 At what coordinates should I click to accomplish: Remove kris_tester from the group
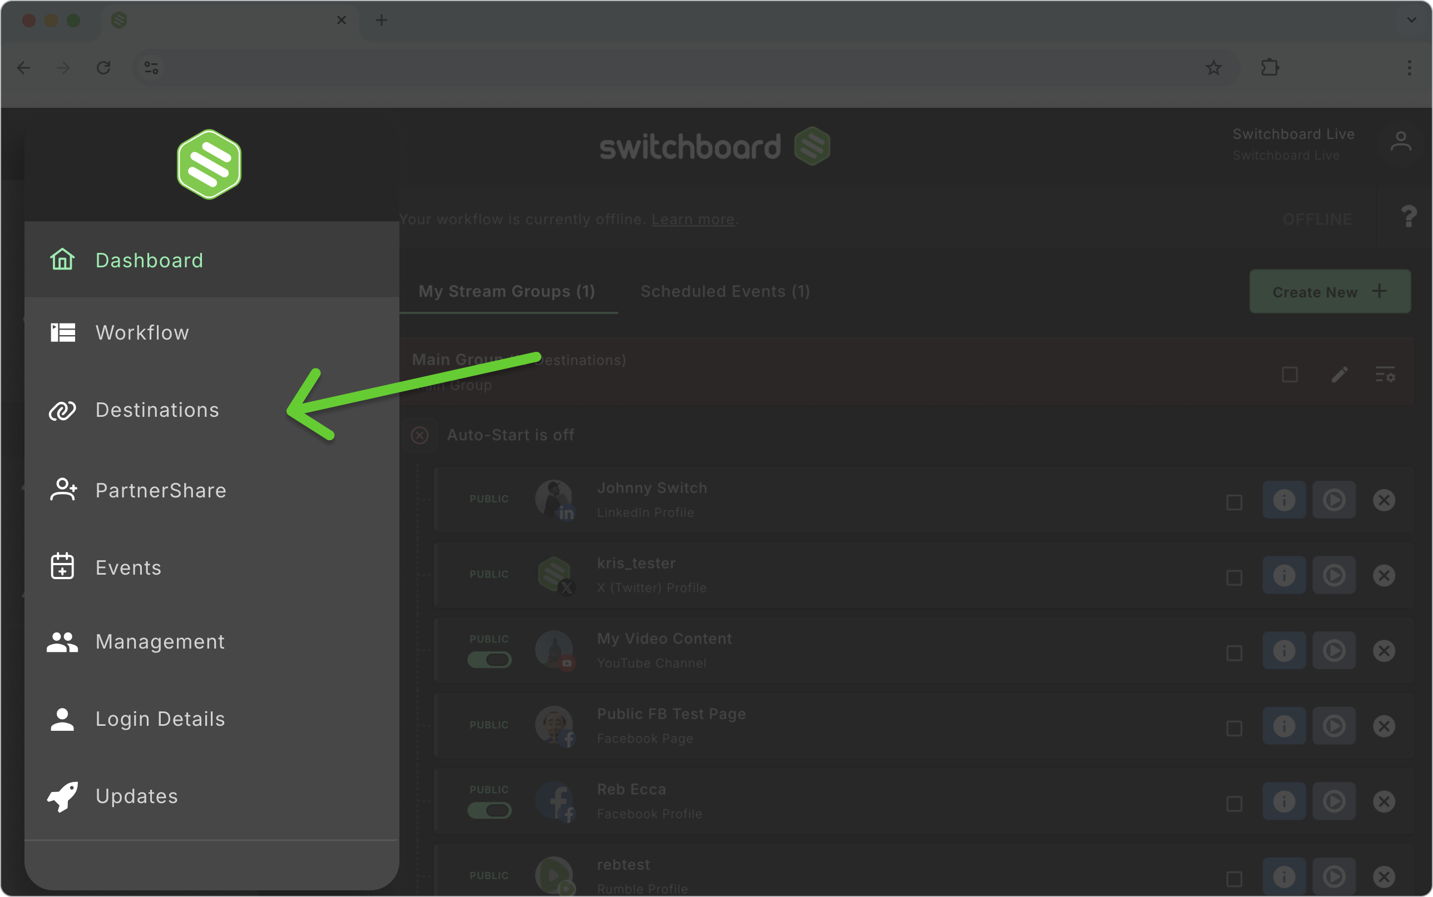click(x=1383, y=575)
